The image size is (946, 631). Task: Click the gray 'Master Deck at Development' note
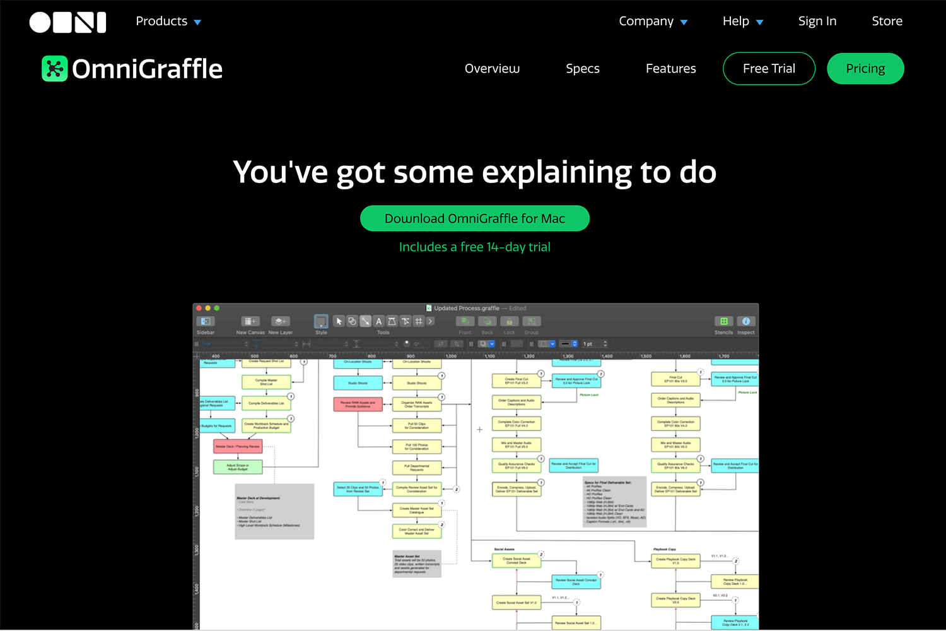(274, 512)
